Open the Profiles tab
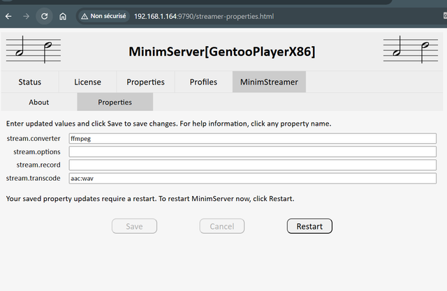Viewport: 447px width, 291px height. tap(203, 82)
